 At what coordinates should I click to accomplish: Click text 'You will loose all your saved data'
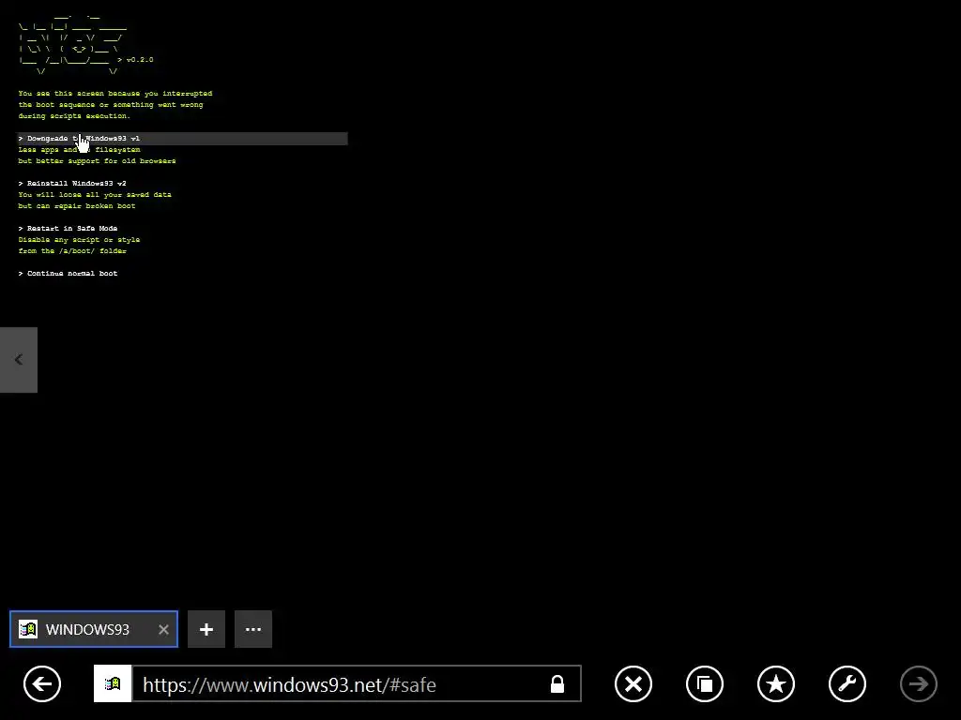95,195
